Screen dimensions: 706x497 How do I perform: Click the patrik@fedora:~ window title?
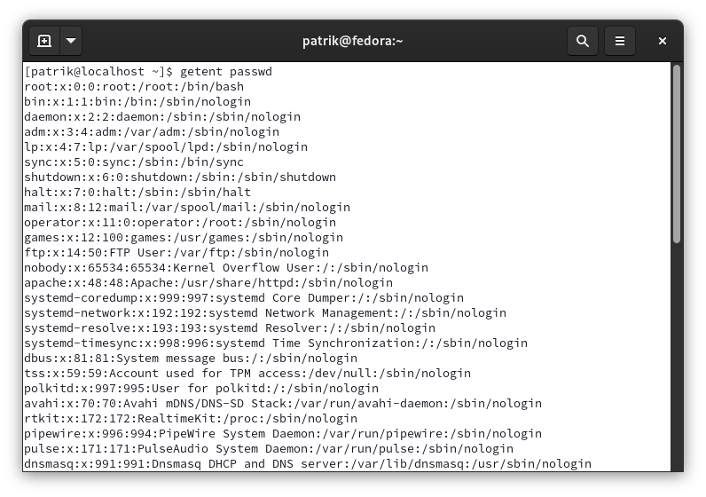click(352, 41)
